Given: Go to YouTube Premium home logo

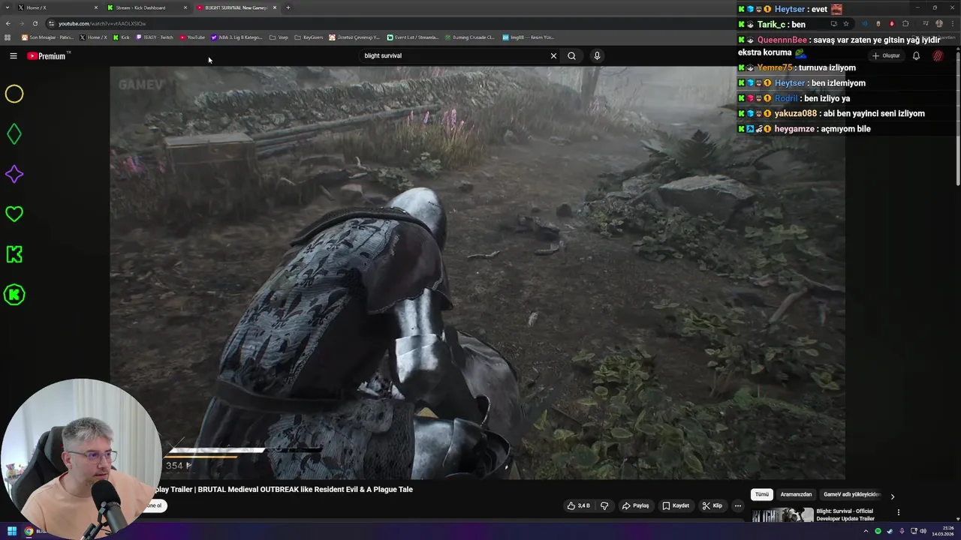Looking at the screenshot, I should pyautogui.click(x=47, y=55).
